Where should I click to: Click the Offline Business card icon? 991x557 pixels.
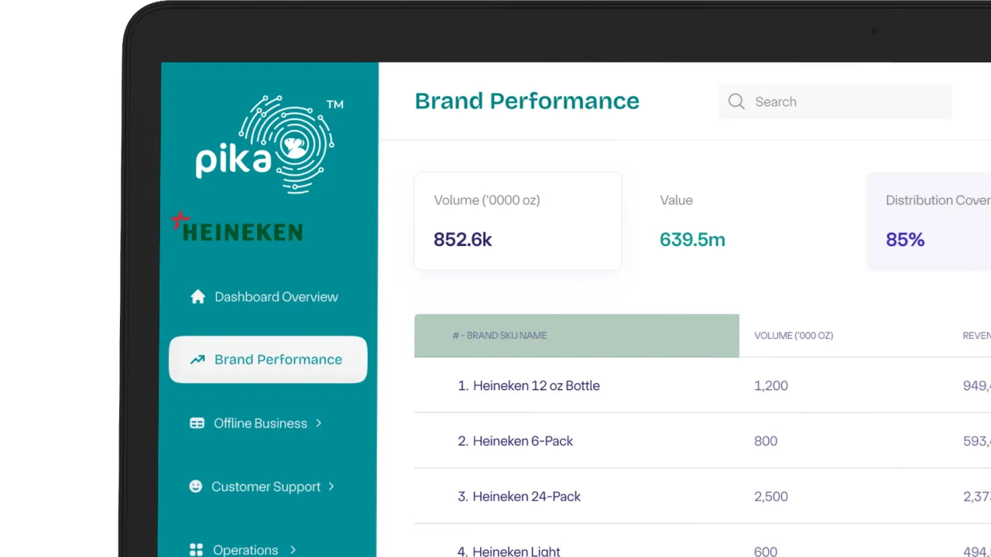(x=197, y=423)
